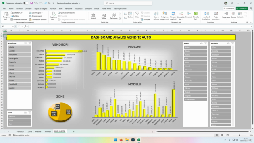Click horizontal scrollbar of worksheet

coord(203,131)
